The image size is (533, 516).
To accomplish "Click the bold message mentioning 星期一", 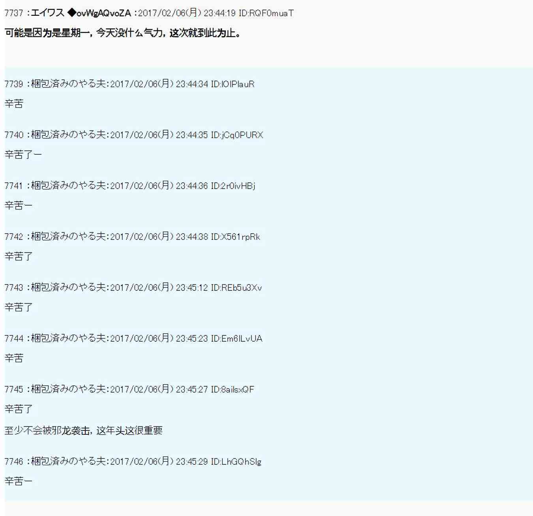I will pos(123,33).
